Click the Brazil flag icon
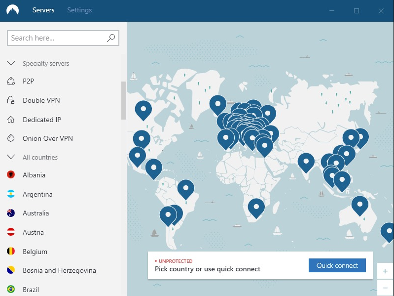 [11, 289]
